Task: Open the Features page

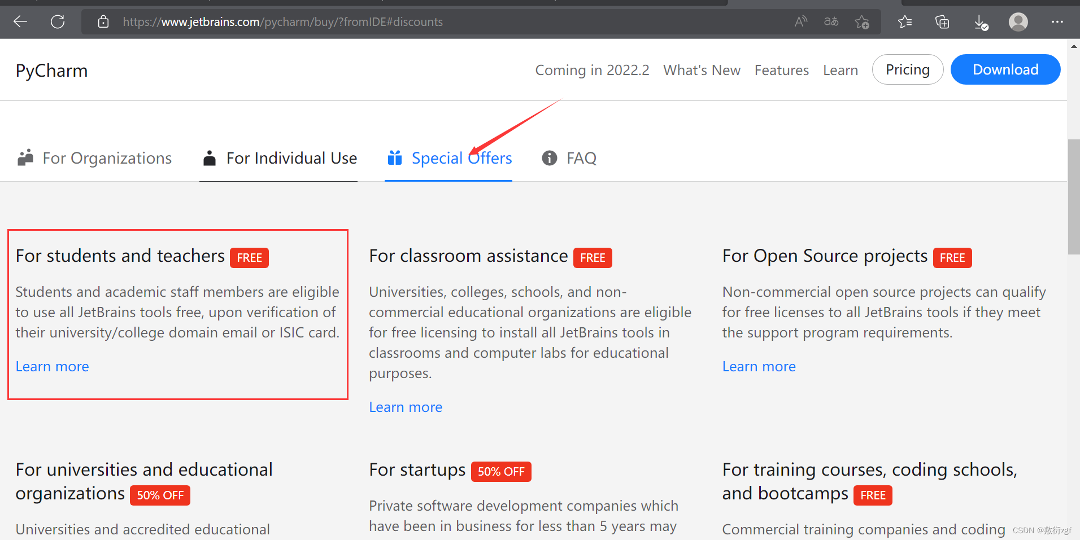Action: (x=782, y=70)
